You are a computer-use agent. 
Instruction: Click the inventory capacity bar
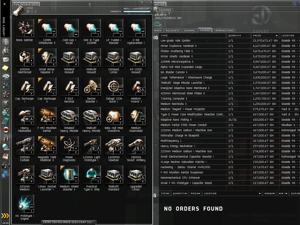[x=137, y=12]
